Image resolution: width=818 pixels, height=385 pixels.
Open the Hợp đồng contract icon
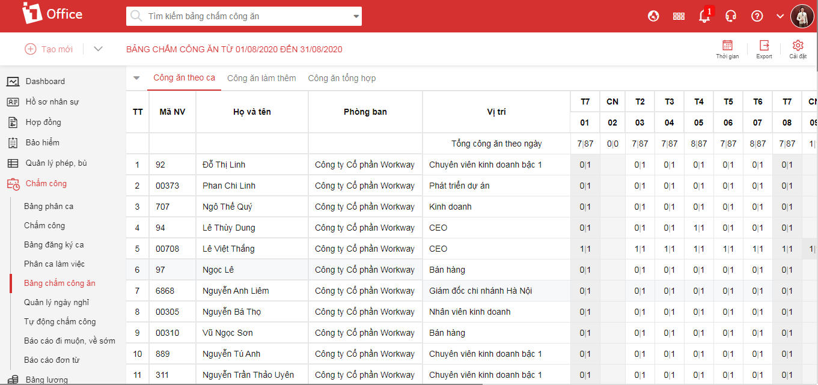pyautogui.click(x=13, y=122)
